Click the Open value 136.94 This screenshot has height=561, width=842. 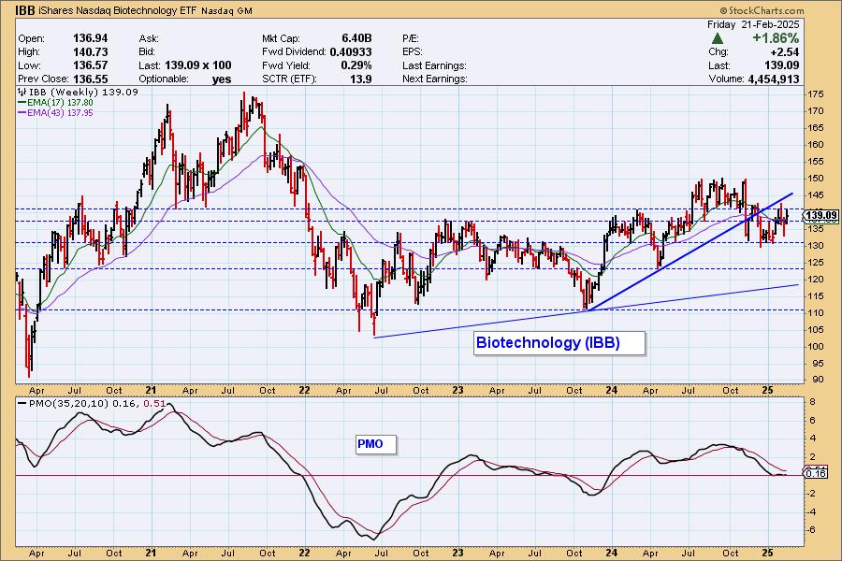point(90,38)
